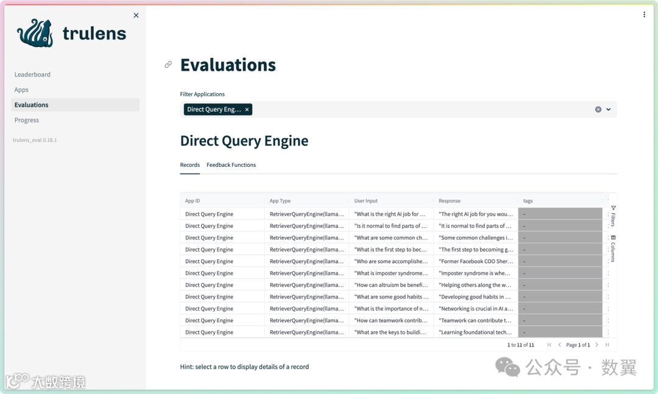This screenshot has height=394, width=658.
Task: Go to next page of records
Action: click(x=596, y=345)
